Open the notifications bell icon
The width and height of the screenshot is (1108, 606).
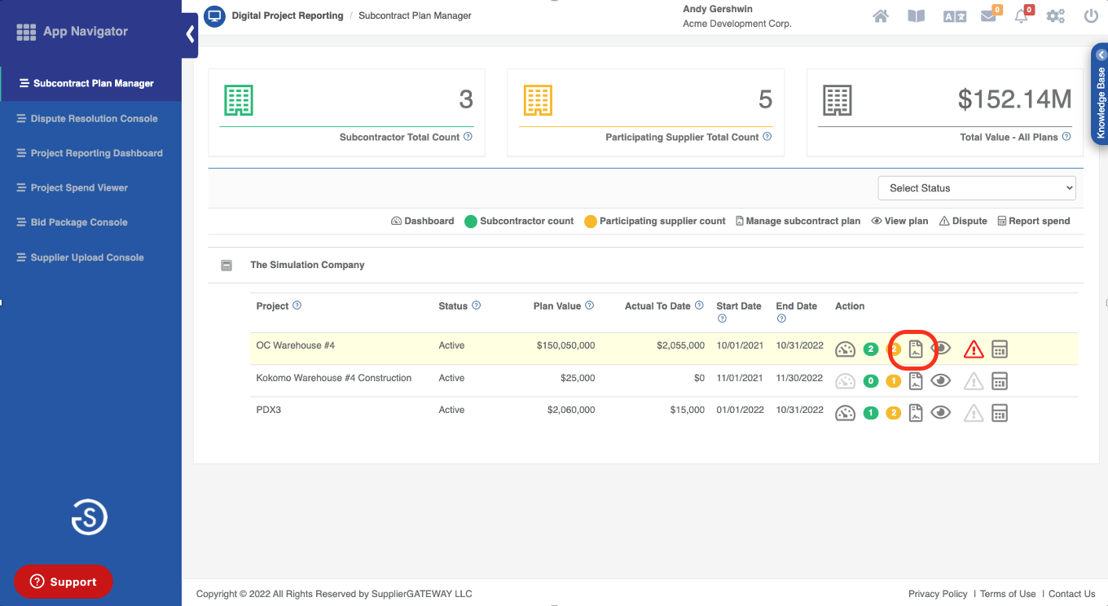[1021, 16]
